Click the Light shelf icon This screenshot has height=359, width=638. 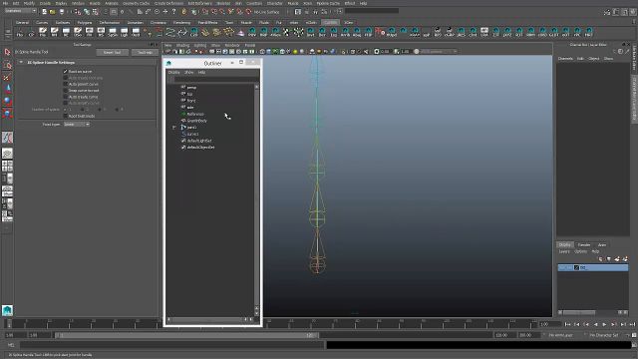pos(124,32)
